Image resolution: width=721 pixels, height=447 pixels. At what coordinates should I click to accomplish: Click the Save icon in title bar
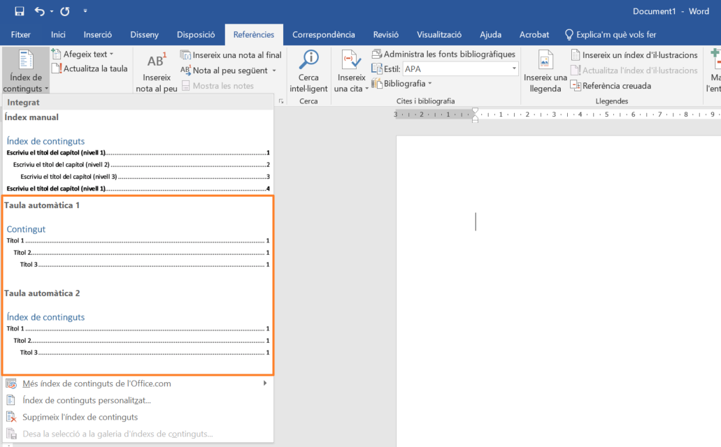[19, 11]
